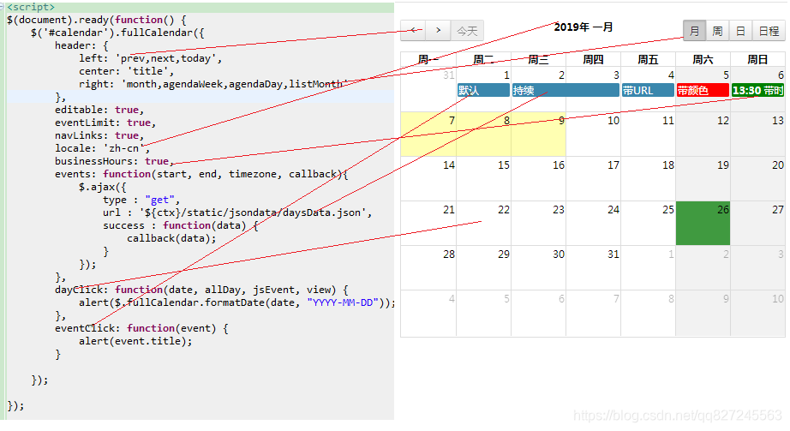Click day number 28 cell

[428, 267]
